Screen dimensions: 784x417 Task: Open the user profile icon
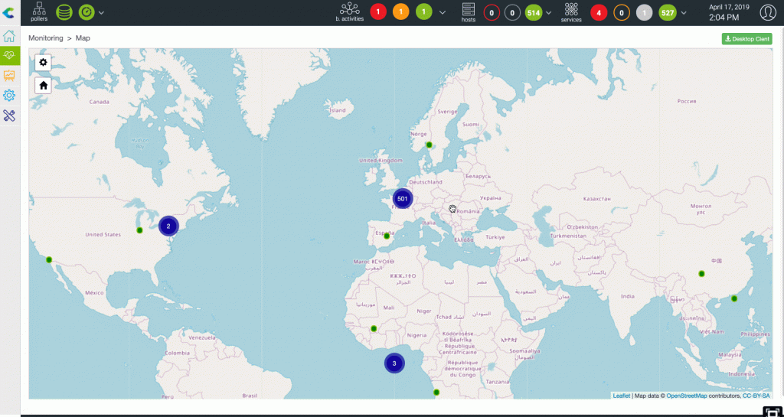click(x=768, y=12)
